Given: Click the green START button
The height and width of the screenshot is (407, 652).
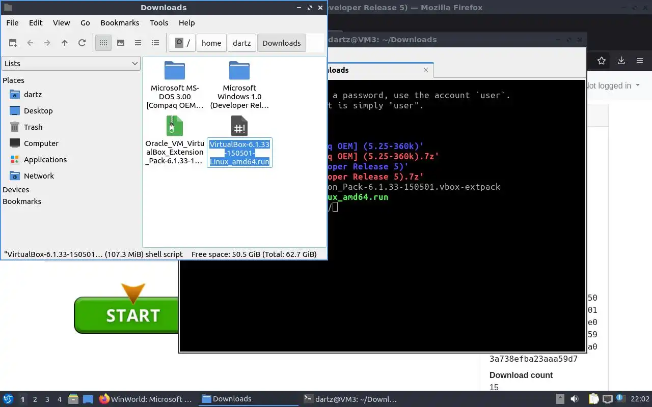Looking at the screenshot, I should pos(126,315).
